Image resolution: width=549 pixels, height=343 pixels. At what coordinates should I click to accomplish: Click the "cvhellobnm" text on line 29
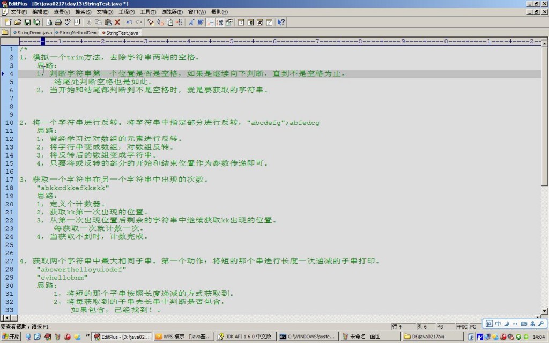(x=62, y=278)
